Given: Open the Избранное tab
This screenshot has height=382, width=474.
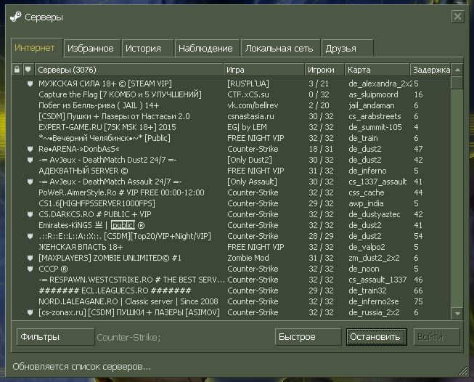Looking at the screenshot, I should coord(92,49).
